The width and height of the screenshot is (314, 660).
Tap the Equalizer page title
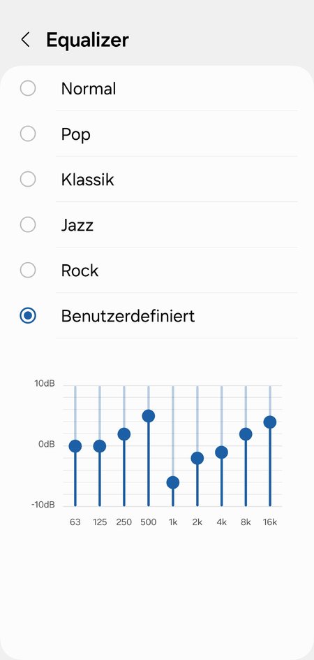[x=87, y=41]
